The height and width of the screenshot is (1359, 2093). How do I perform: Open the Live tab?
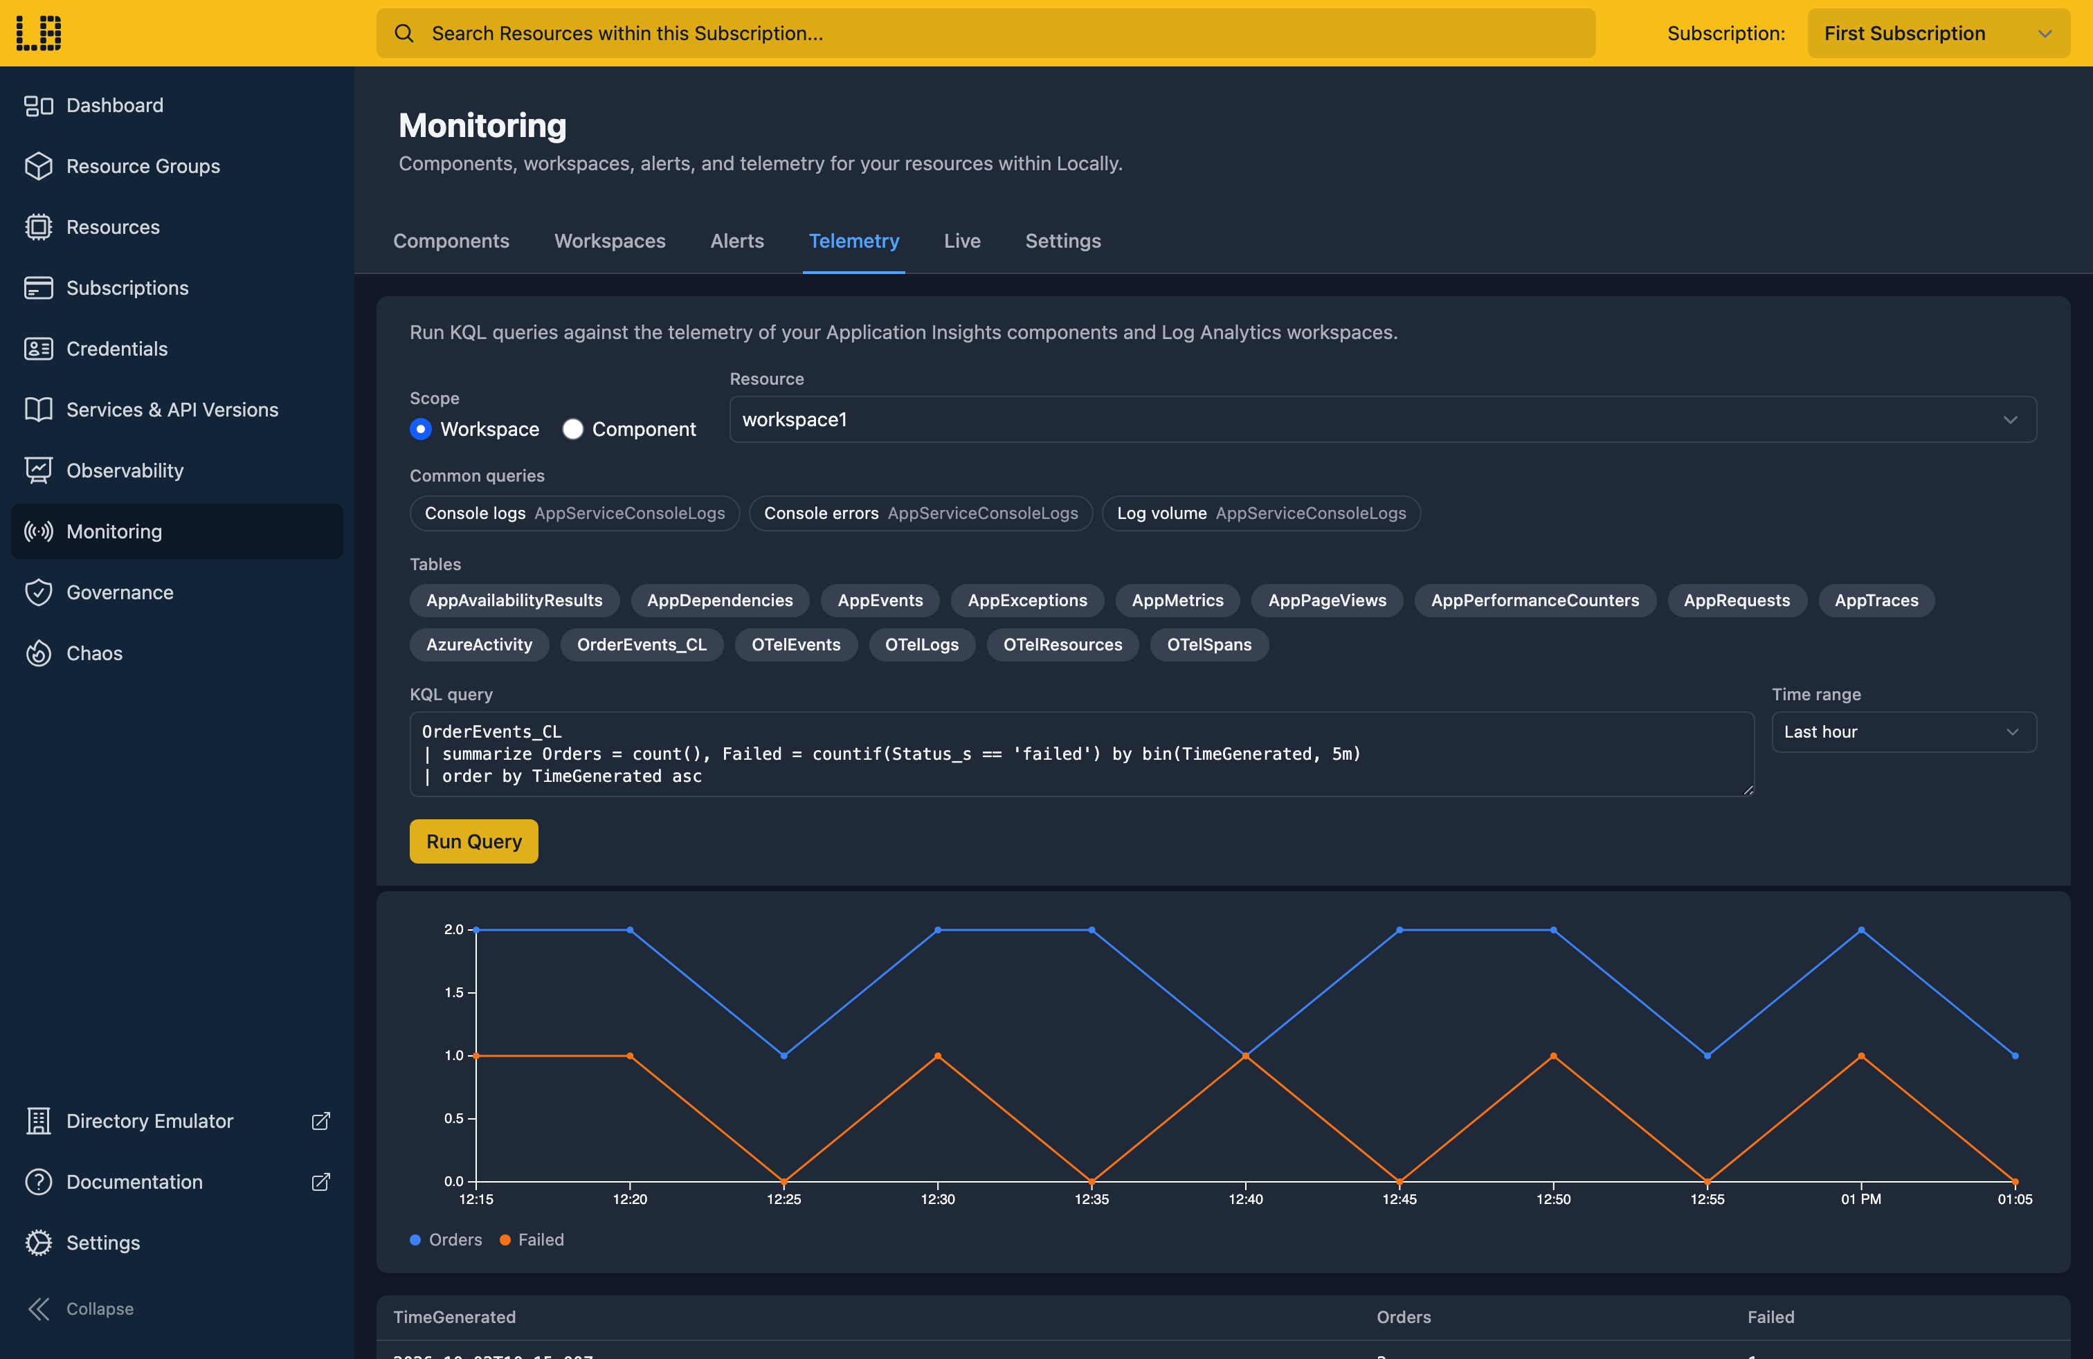(962, 241)
